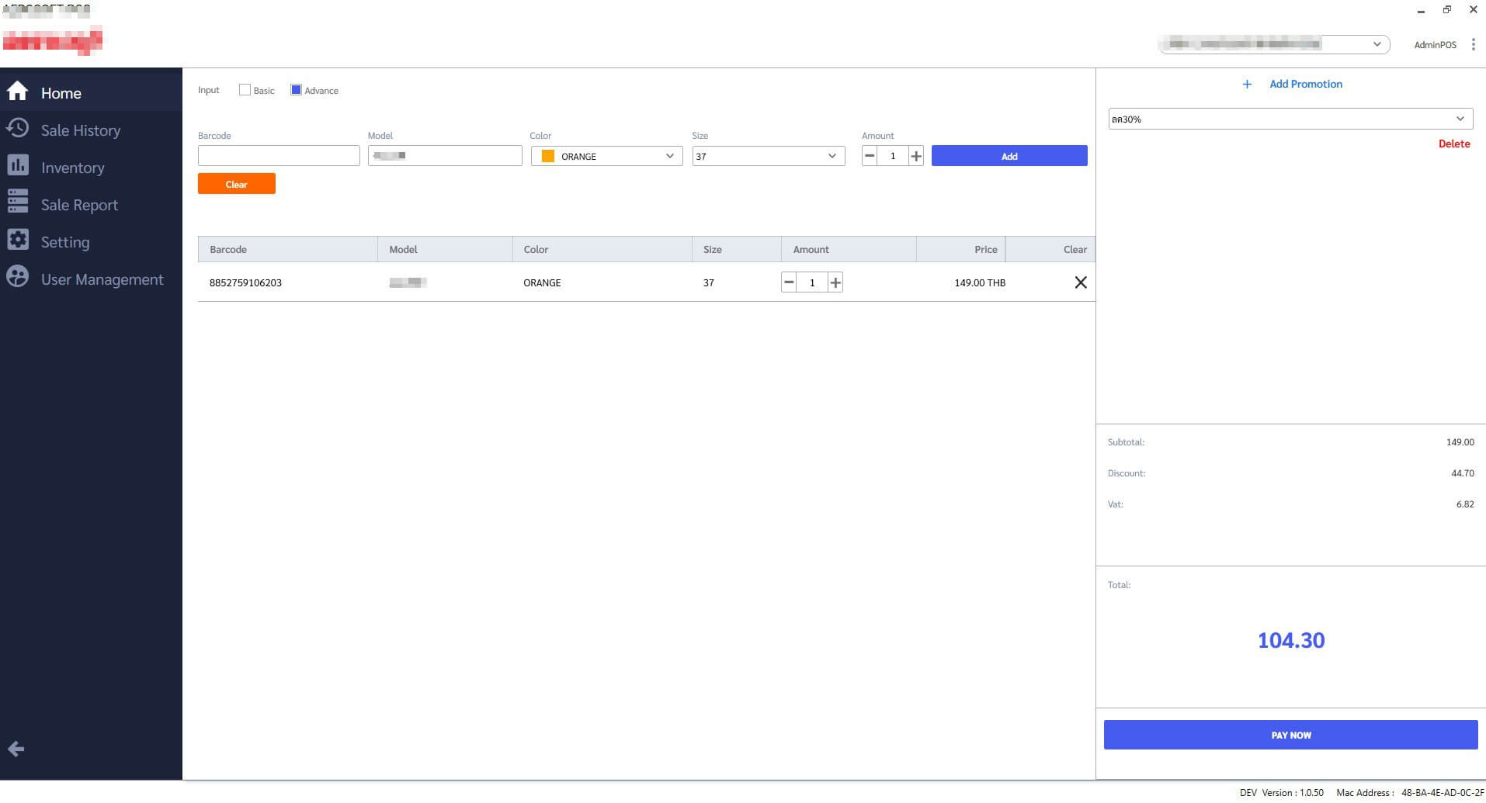Screen dimensions: 1486x803
Task: Open Sale History clock icon
Action: point(17,129)
